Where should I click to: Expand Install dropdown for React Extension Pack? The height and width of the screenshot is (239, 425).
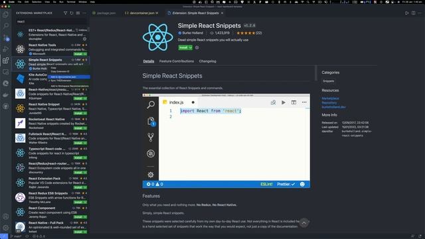(x=85, y=187)
